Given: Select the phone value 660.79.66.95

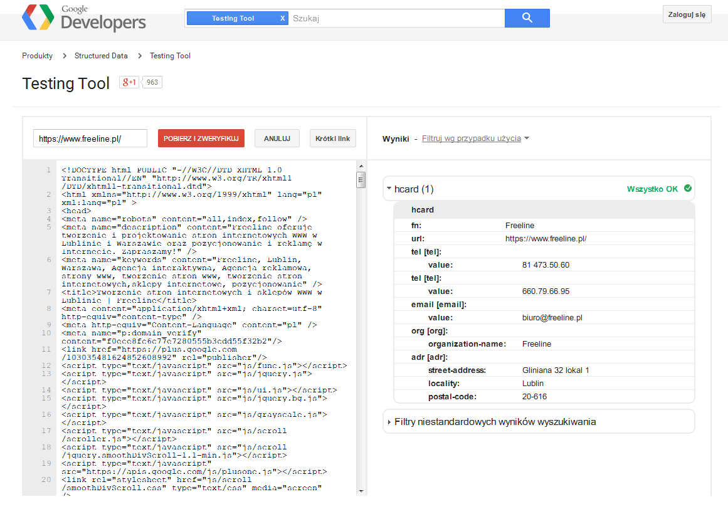Looking at the screenshot, I should (546, 291).
